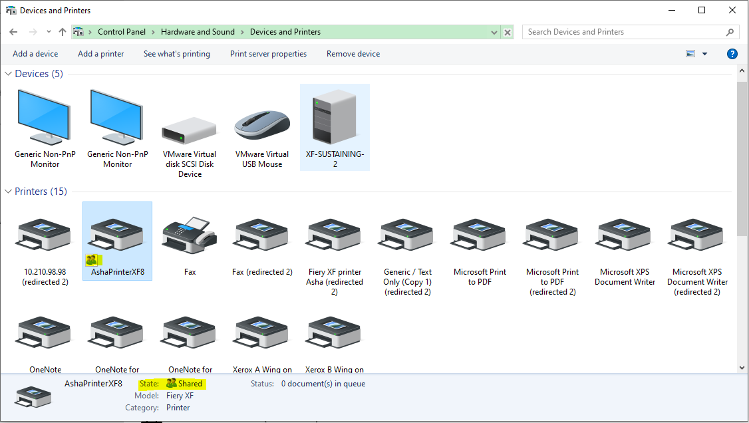749x423 pixels.
Task: Select the Fax (redirected 2) printer
Action: coord(262,241)
